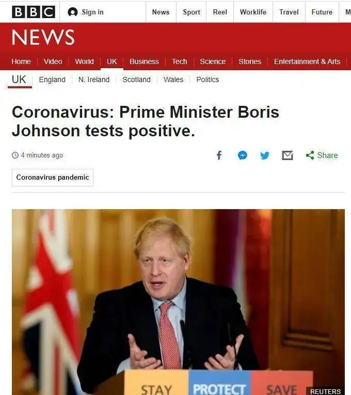Go to Entertainment & Arts section
The image size is (351, 395).
click(x=307, y=61)
